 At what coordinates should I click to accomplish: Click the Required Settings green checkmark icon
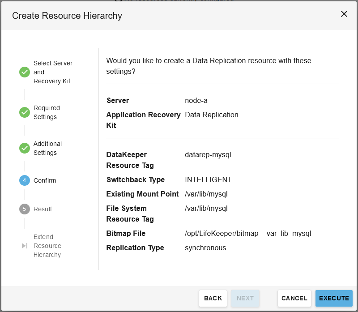[25, 112]
